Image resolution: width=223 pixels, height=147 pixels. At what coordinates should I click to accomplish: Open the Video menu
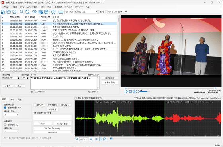[43, 7]
